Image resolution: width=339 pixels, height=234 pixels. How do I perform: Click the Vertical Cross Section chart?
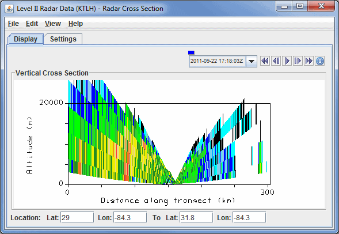coord(169,144)
